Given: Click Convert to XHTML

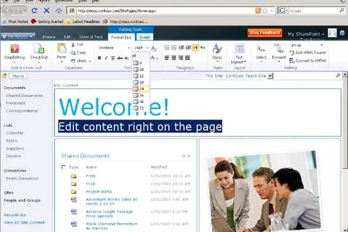Looking at the screenshot, I should tap(308, 61).
